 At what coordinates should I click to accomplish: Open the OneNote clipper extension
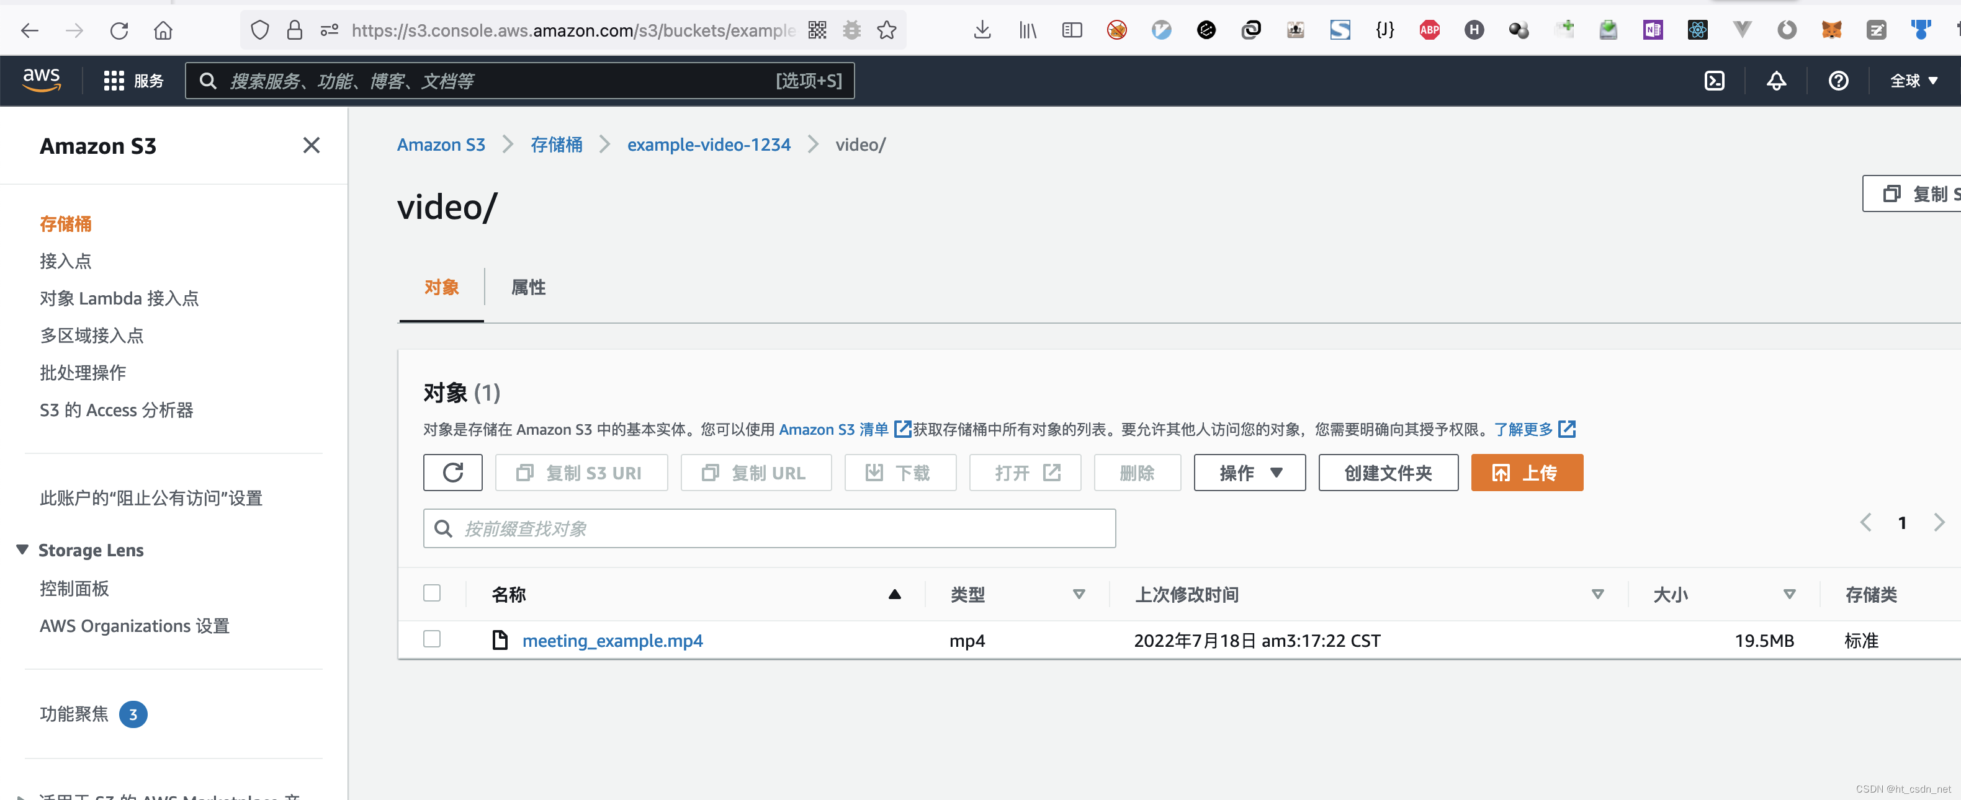point(1653,30)
